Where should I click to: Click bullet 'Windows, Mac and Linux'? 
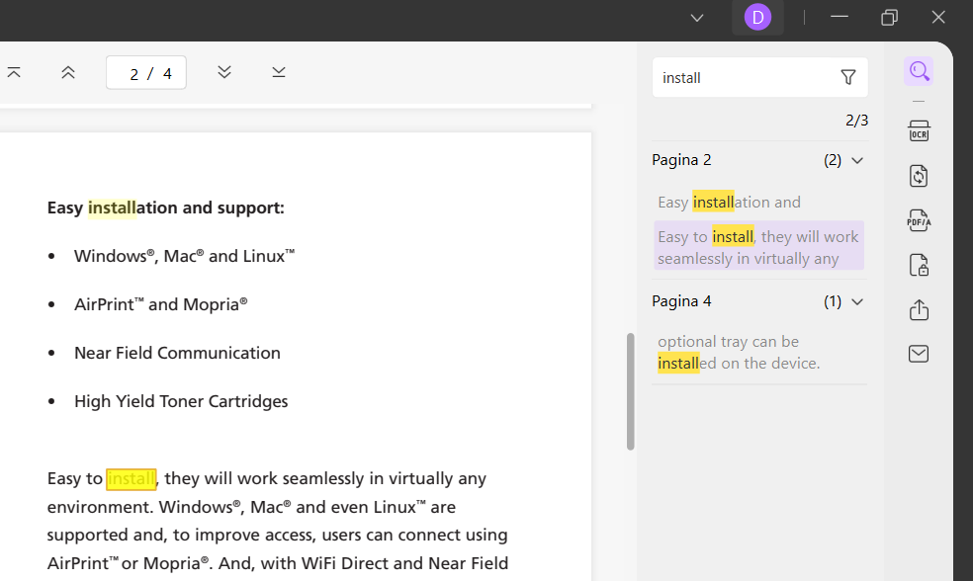click(x=184, y=256)
